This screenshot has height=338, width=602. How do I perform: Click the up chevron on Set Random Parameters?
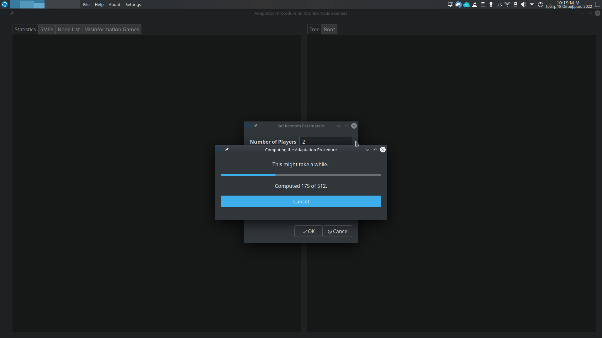346,126
